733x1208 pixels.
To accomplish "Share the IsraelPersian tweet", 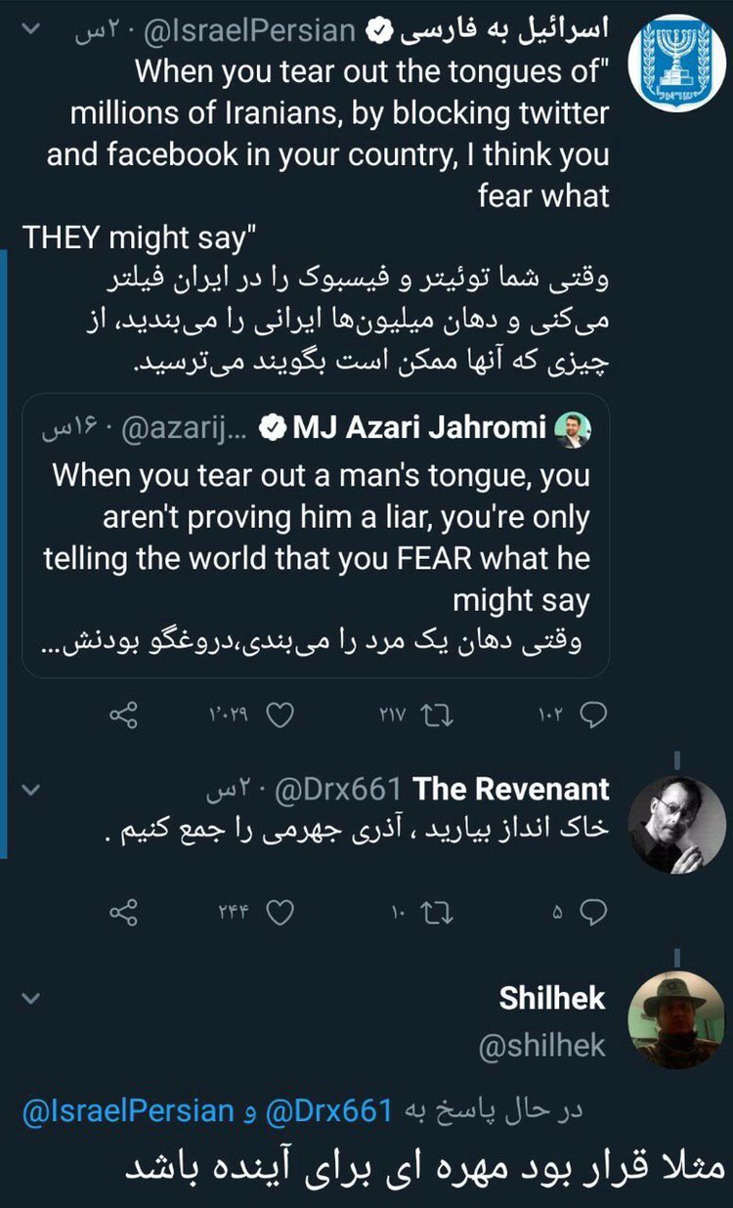I will point(123,716).
